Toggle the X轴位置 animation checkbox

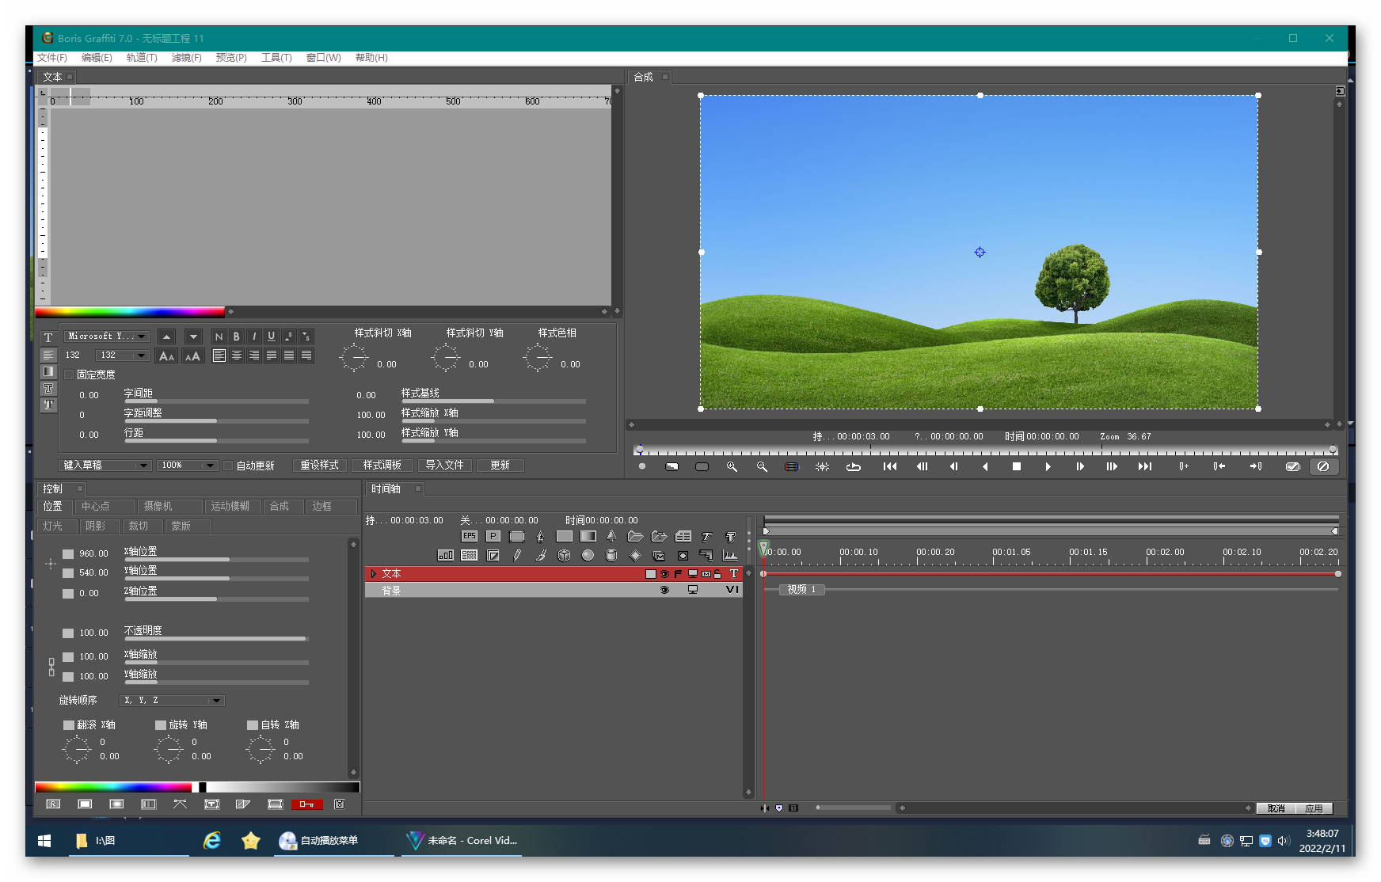point(68,554)
